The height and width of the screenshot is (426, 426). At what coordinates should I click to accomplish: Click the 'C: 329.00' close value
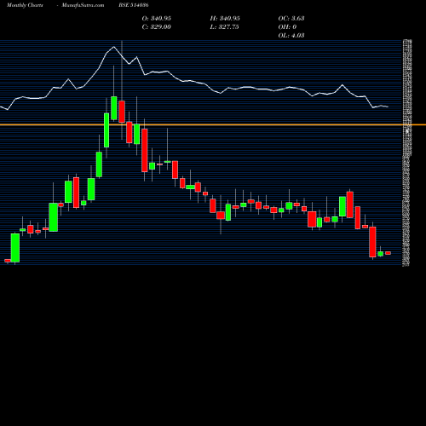tap(157, 26)
